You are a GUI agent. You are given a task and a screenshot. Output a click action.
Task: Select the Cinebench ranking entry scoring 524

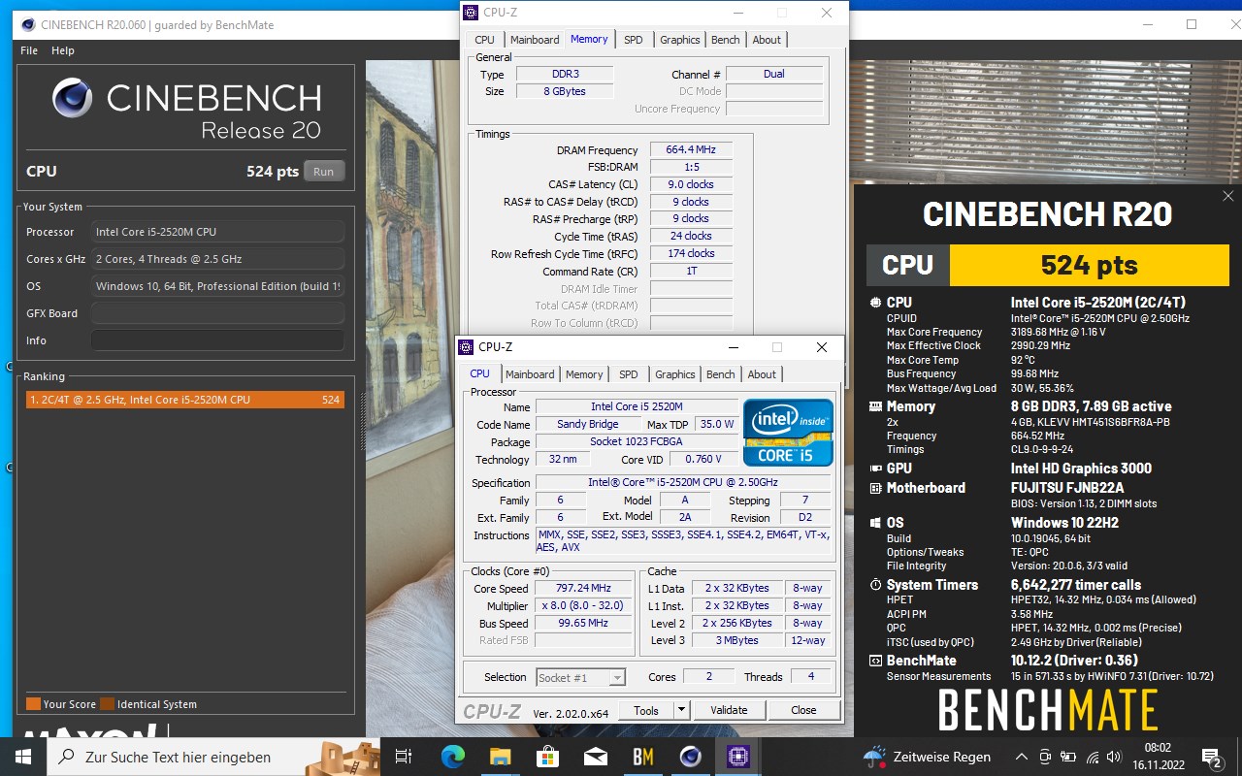tap(185, 400)
